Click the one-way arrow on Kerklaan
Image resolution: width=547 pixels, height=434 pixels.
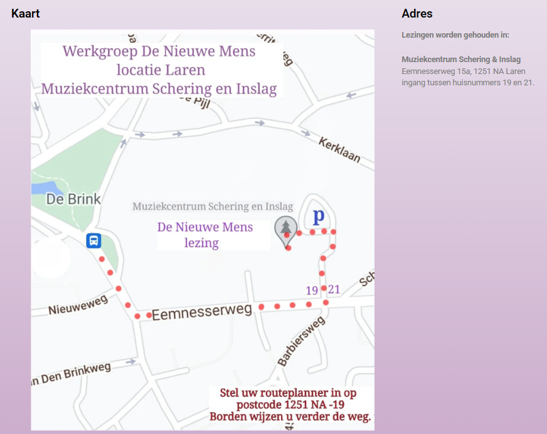point(305,133)
